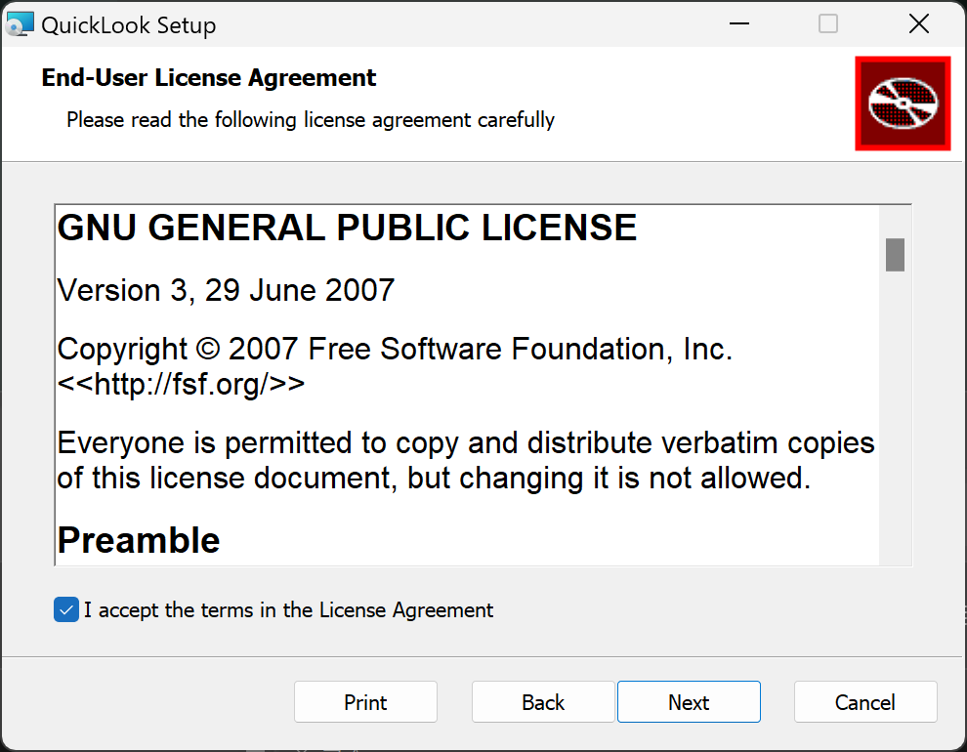This screenshot has width=967, height=752.
Task: Click the Preamble heading in the license
Action: 138,541
